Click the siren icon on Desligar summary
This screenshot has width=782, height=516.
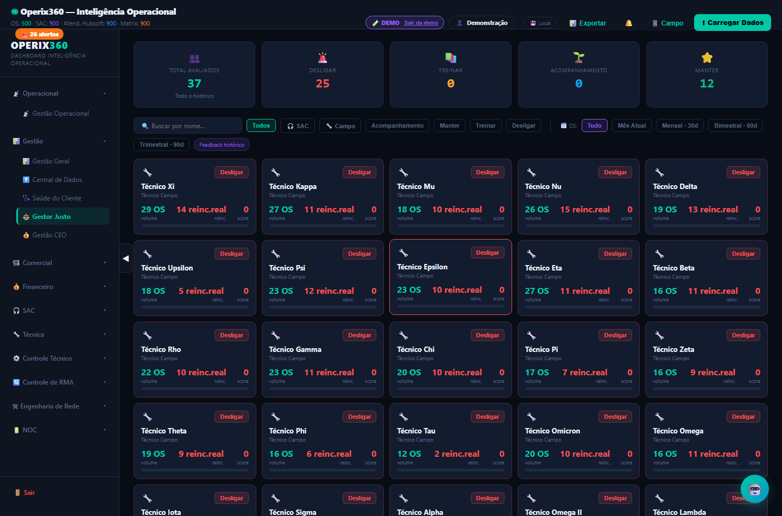pos(323,57)
